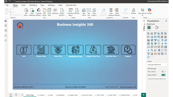Viewport: 173px width, 97px height.
Task: Select the pie chart visual
Action: coord(162,40)
